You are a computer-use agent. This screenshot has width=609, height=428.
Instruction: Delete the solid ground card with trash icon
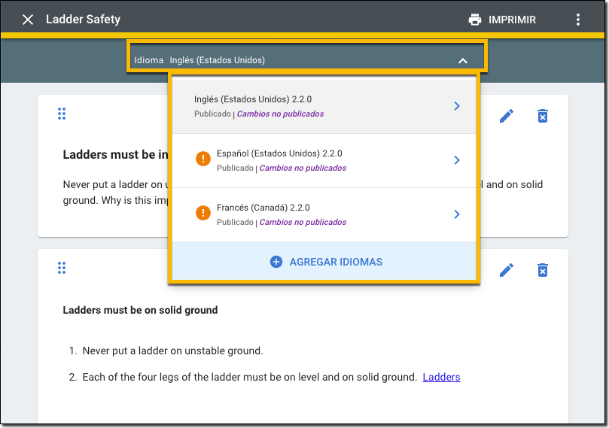tap(543, 269)
